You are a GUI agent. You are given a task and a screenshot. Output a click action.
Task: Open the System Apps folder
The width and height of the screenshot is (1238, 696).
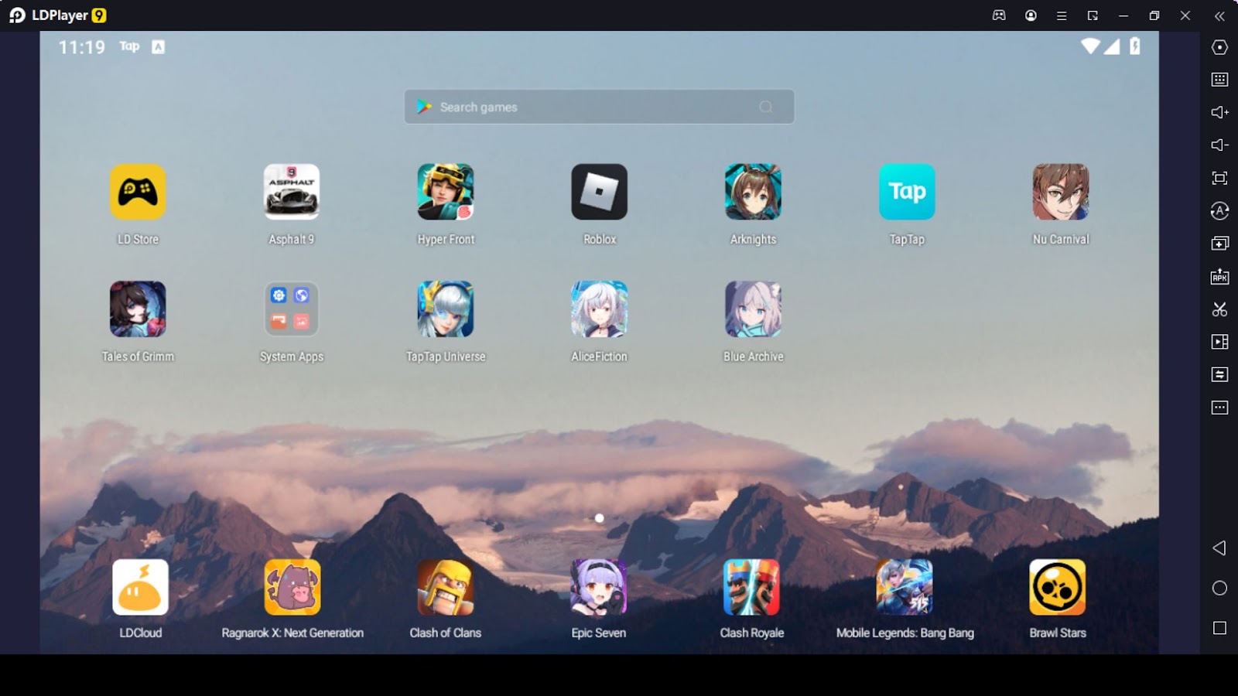click(292, 309)
